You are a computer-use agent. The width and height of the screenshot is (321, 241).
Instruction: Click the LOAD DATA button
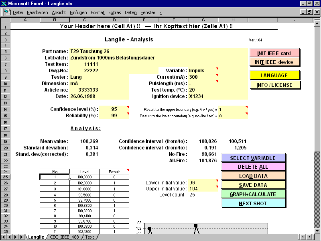[253, 176]
